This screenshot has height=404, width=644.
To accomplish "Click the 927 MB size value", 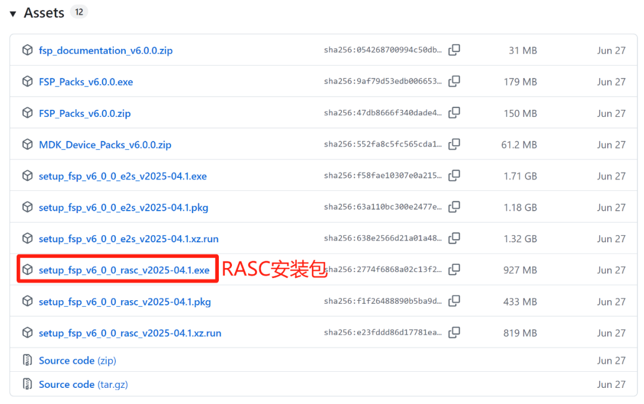I will (521, 270).
